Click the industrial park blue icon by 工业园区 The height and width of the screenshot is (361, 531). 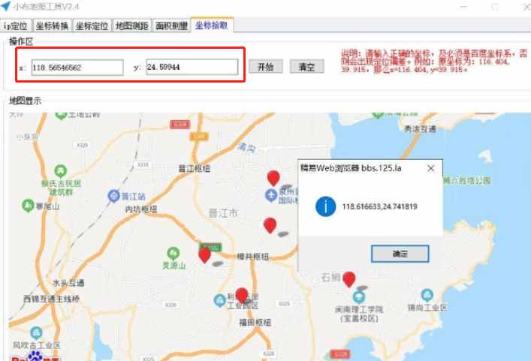tap(220, 300)
